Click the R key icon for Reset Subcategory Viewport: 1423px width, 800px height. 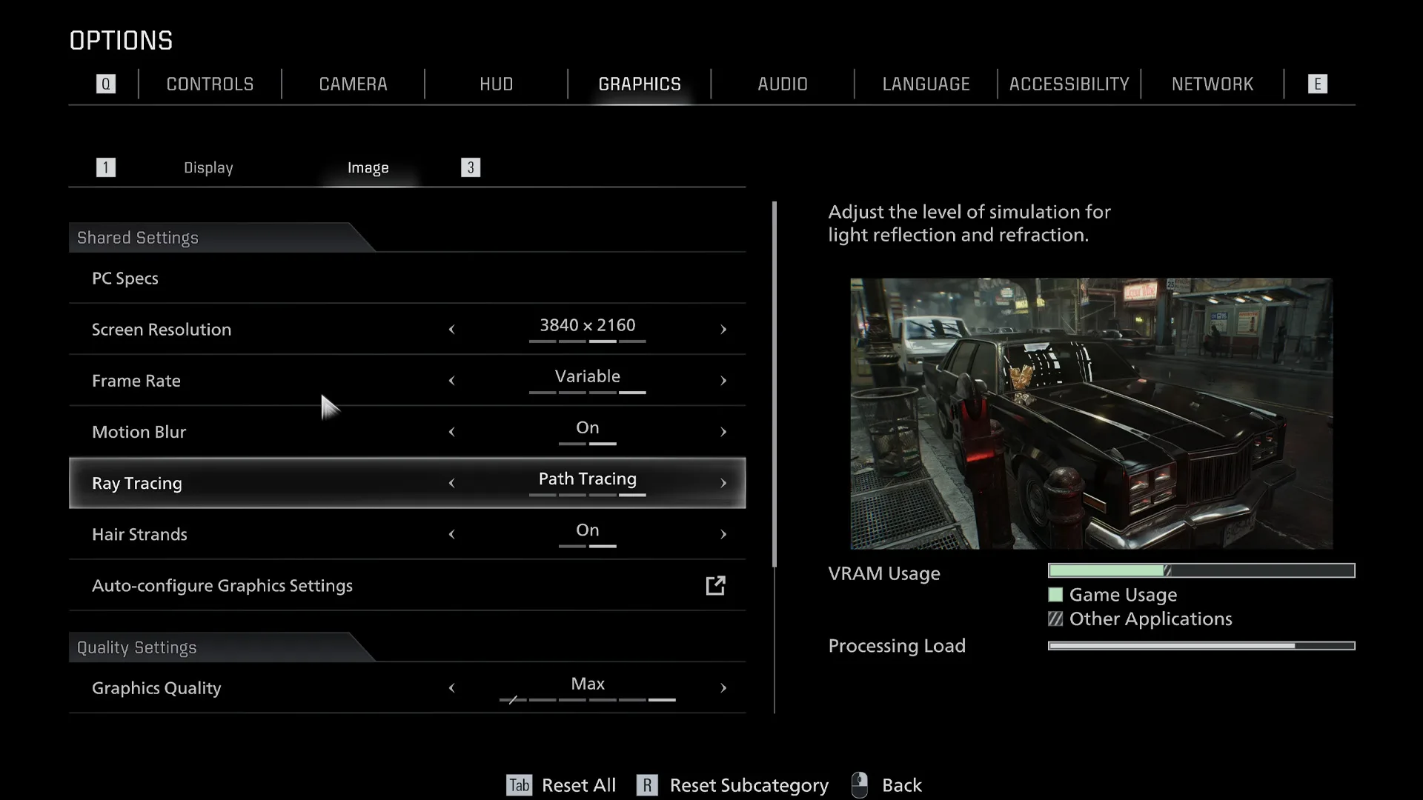[647, 785]
